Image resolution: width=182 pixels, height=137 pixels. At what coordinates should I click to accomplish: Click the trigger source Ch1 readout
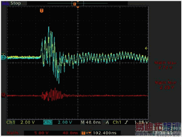117,122
